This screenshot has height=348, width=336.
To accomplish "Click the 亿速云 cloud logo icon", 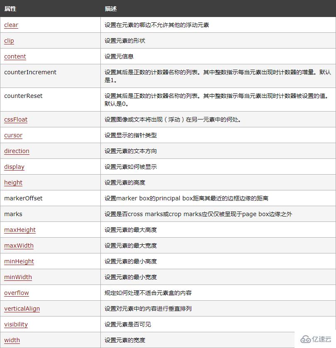I will [306, 339].
